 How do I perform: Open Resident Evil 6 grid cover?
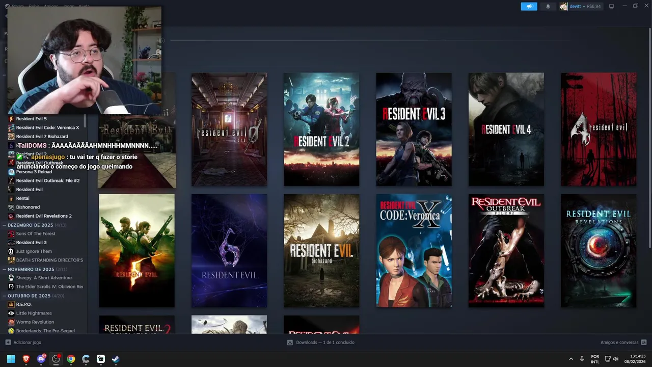tap(229, 251)
